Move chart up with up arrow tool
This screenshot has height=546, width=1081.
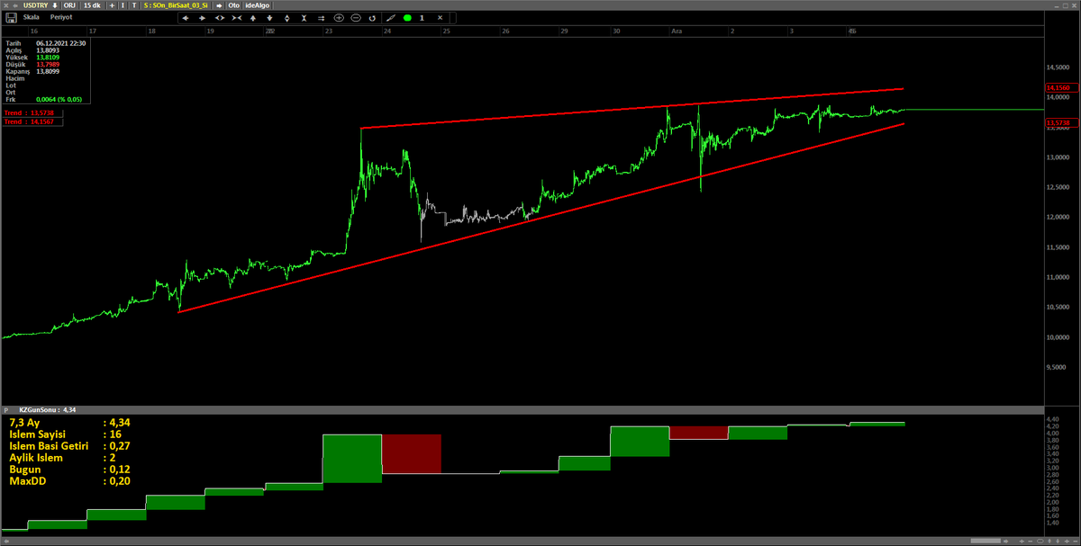[253, 18]
